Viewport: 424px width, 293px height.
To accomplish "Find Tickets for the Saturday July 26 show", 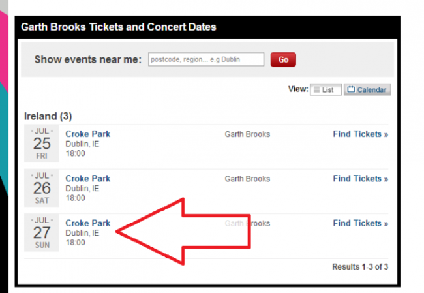I will (360, 178).
